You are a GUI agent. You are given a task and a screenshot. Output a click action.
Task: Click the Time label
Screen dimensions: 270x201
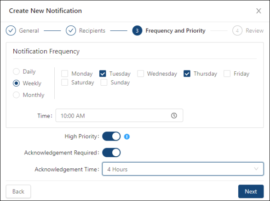point(45,116)
